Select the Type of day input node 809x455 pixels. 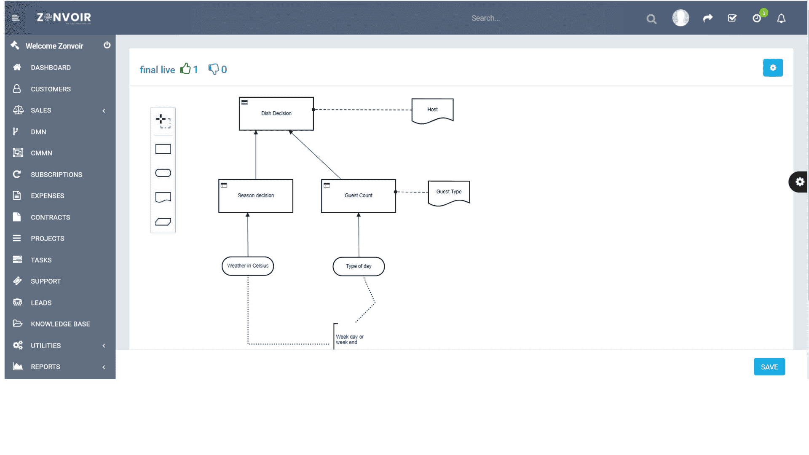[x=359, y=267]
